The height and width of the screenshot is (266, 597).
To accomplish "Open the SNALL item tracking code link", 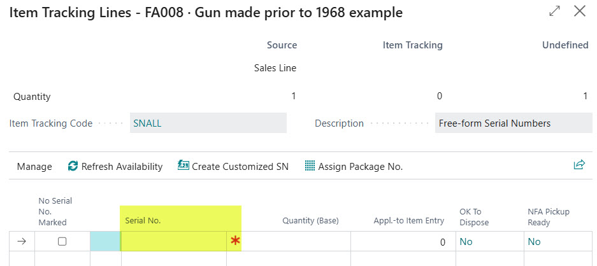I will point(147,123).
